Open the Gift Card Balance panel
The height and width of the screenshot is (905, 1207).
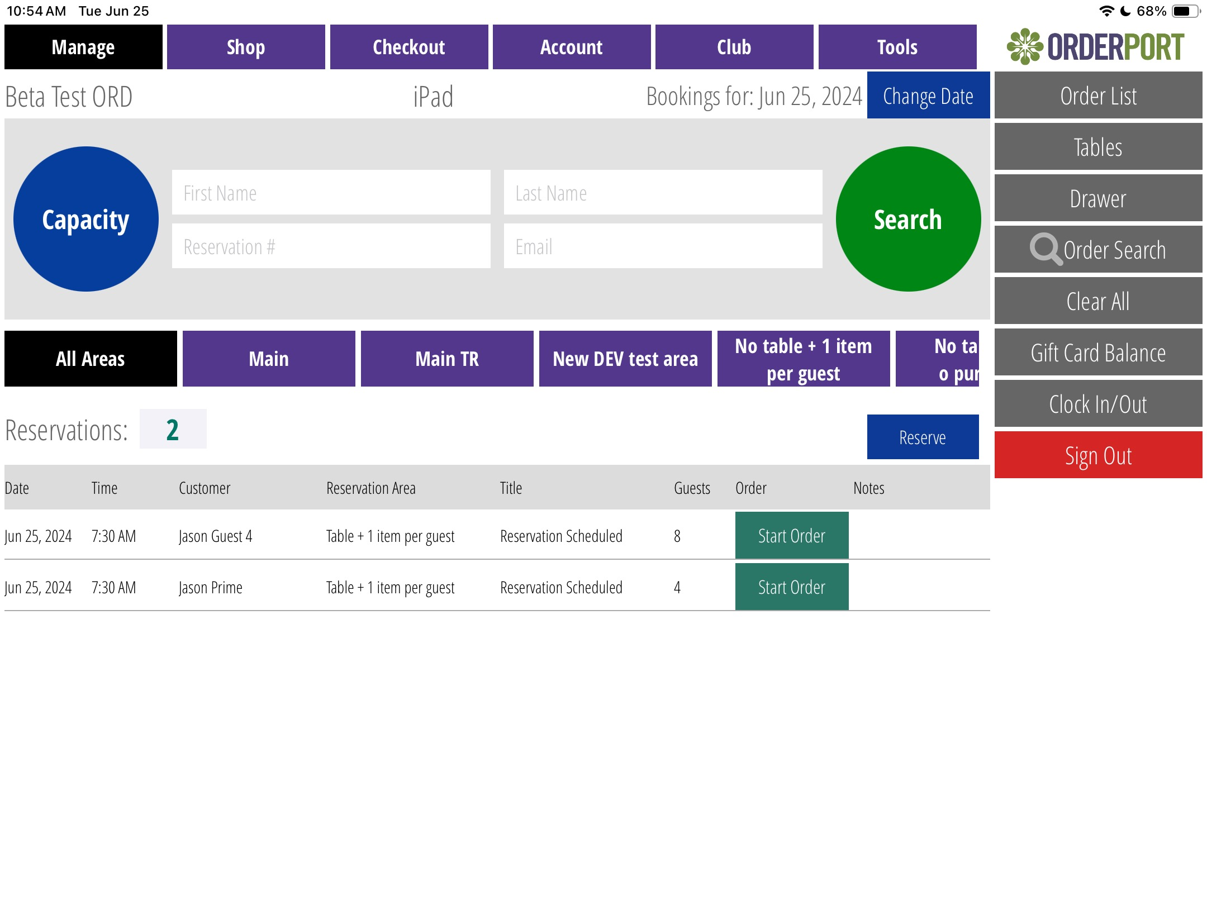pos(1097,353)
